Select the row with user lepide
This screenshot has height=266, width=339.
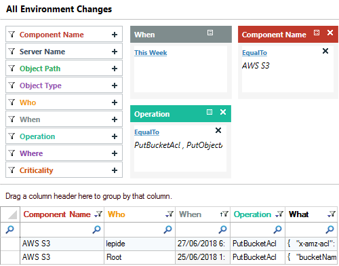[169, 244]
